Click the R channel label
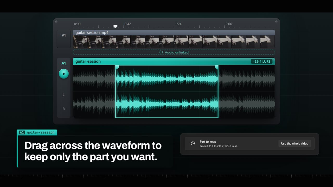 64,109
